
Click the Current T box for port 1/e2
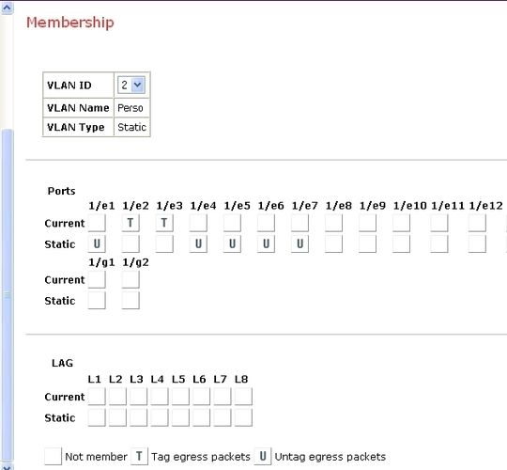point(131,223)
